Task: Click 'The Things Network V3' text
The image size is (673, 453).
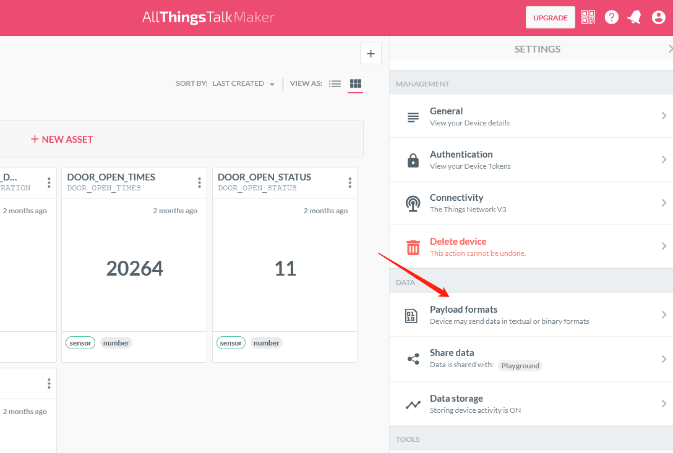Action: pyautogui.click(x=468, y=210)
